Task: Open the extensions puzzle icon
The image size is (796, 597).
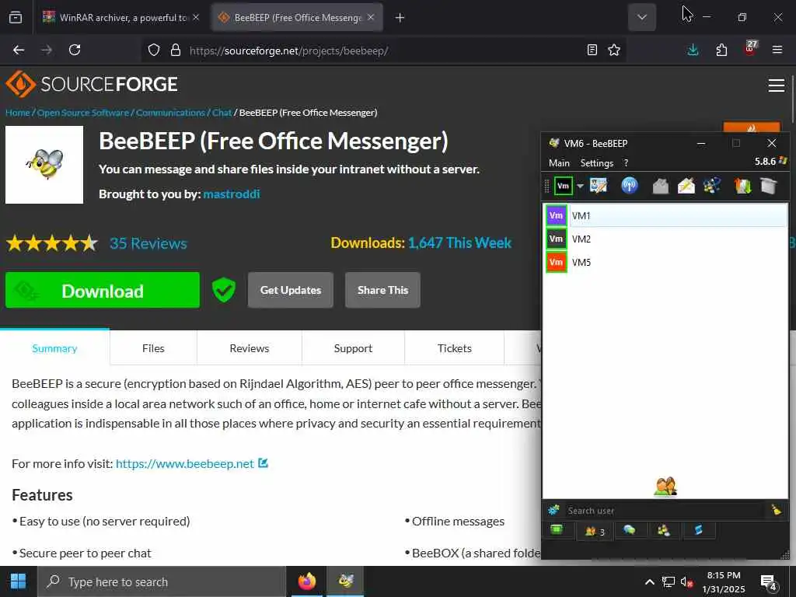Action: [721, 50]
